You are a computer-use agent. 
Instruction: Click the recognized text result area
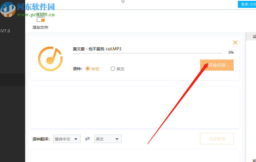pos(135,107)
